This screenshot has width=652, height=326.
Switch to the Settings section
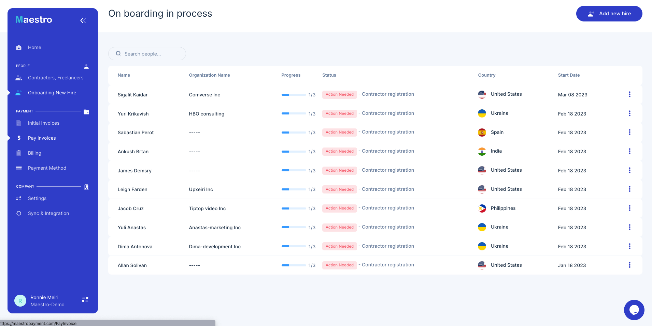[x=37, y=198]
